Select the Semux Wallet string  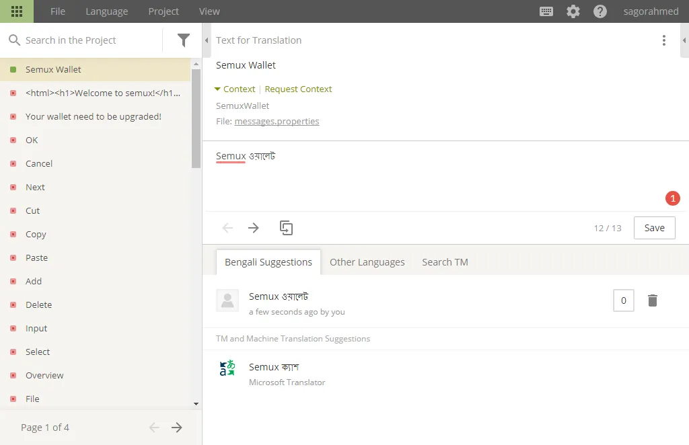pyautogui.click(x=96, y=69)
